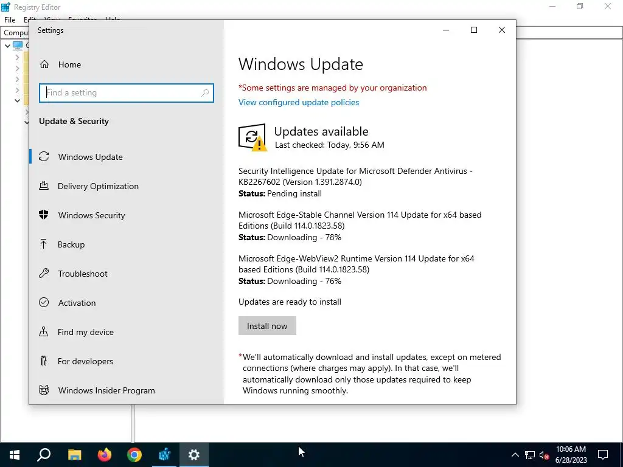Open the File menu in Registry Editor
The width and height of the screenshot is (623, 467).
pyautogui.click(x=10, y=19)
